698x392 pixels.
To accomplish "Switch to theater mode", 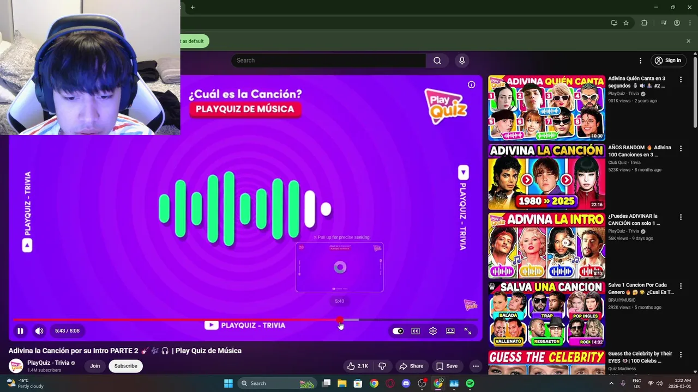I will [x=450, y=331].
